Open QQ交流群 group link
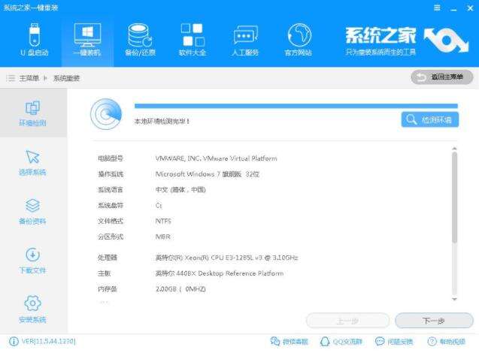The width and height of the screenshot is (479, 353). (341, 342)
